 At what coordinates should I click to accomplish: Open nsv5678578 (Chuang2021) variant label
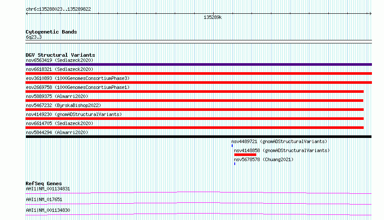(x=264, y=159)
